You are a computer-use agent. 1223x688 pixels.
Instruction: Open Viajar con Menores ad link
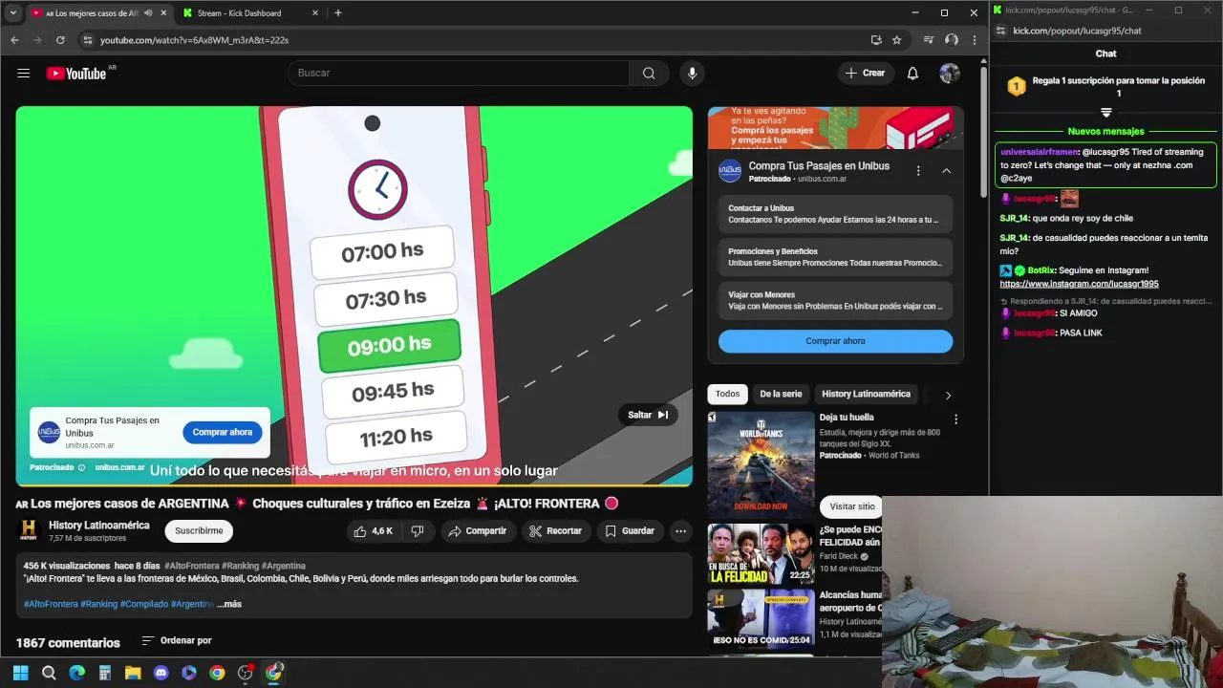tap(835, 300)
